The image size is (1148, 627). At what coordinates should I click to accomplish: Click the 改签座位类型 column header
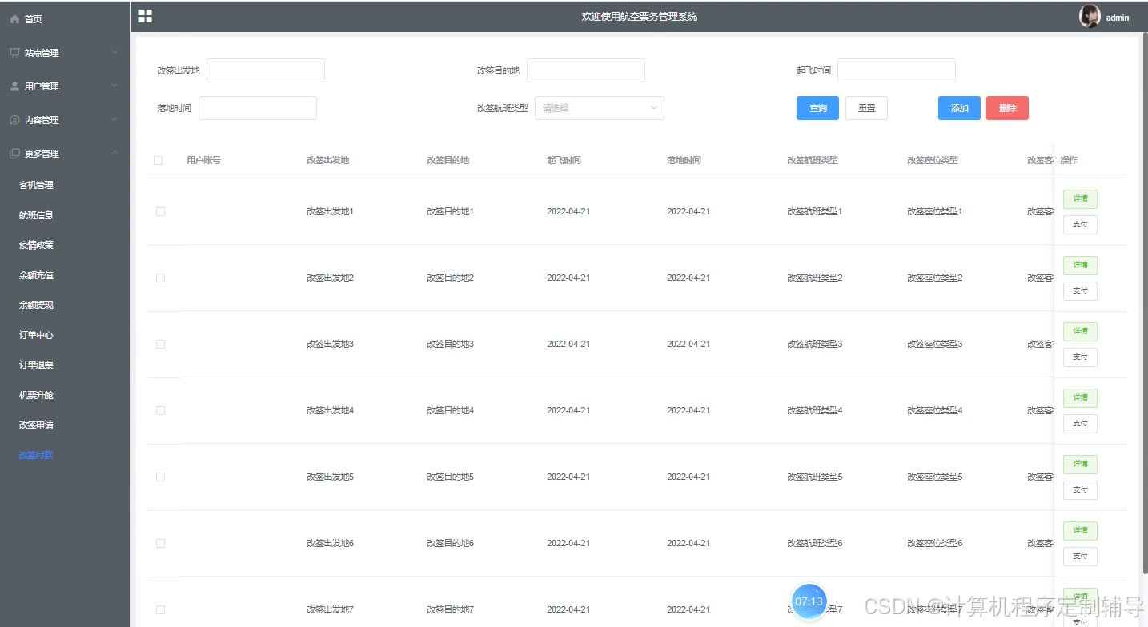point(933,160)
